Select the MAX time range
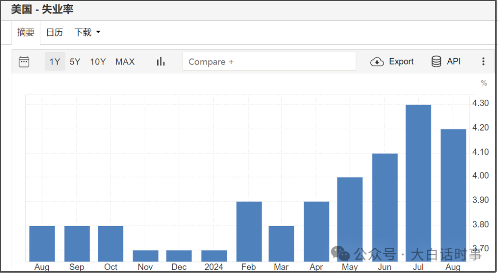Viewport: 498px width, 274px height. click(x=125, y=62)
